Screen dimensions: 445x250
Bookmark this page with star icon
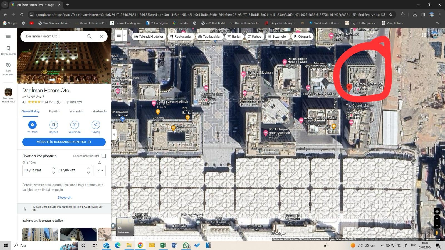click(x=391, y=14)
